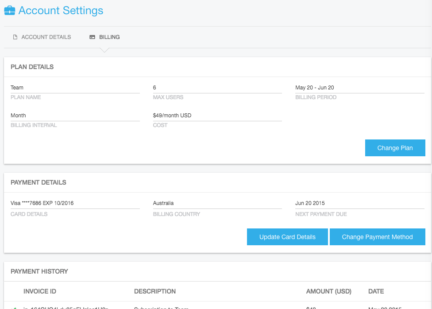The height and width of the screenshot is (309, 432).
Task: Click the billing interval value "Month"
Action: click(19, 116)
